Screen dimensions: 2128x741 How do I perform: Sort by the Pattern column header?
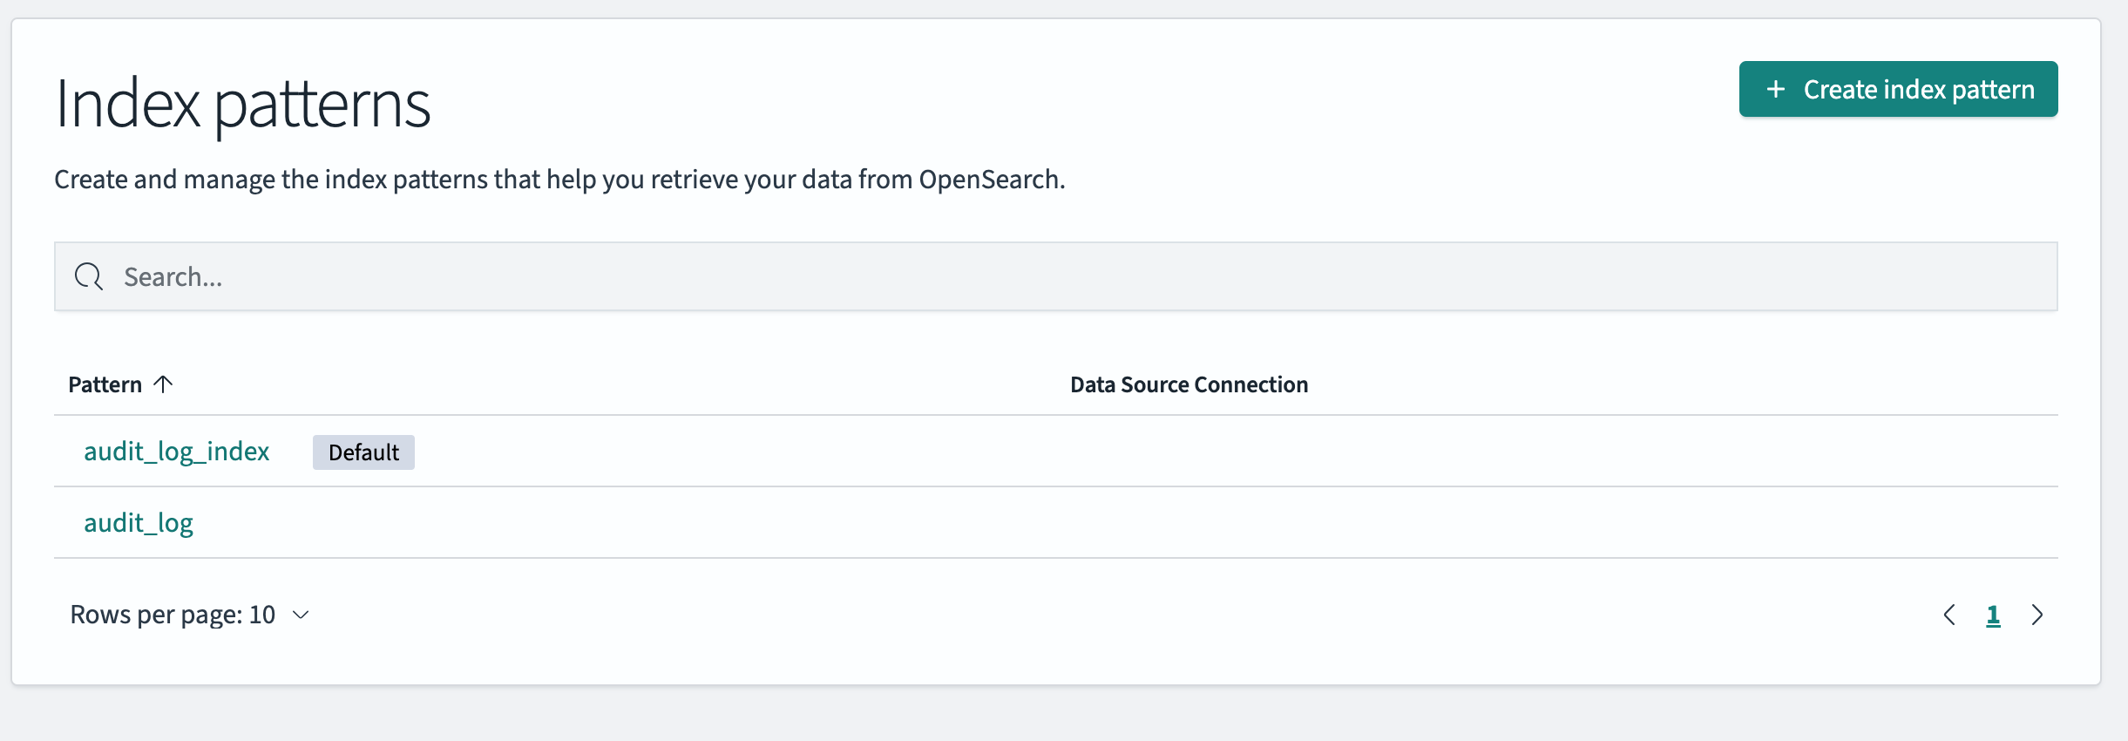point(105,384)
